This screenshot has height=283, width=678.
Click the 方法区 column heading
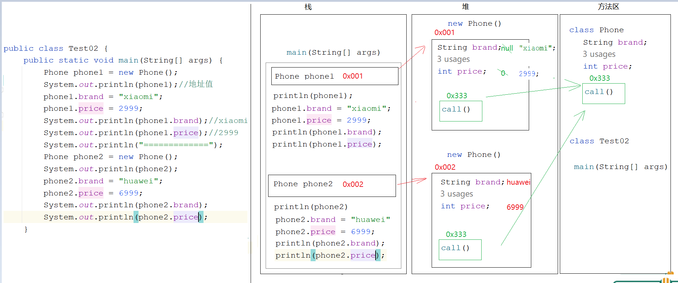point(608,7)
